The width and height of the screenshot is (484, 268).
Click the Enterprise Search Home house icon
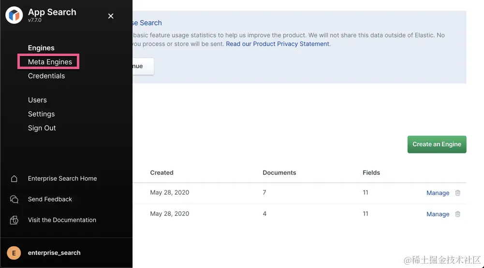click(x=14, y=179)
